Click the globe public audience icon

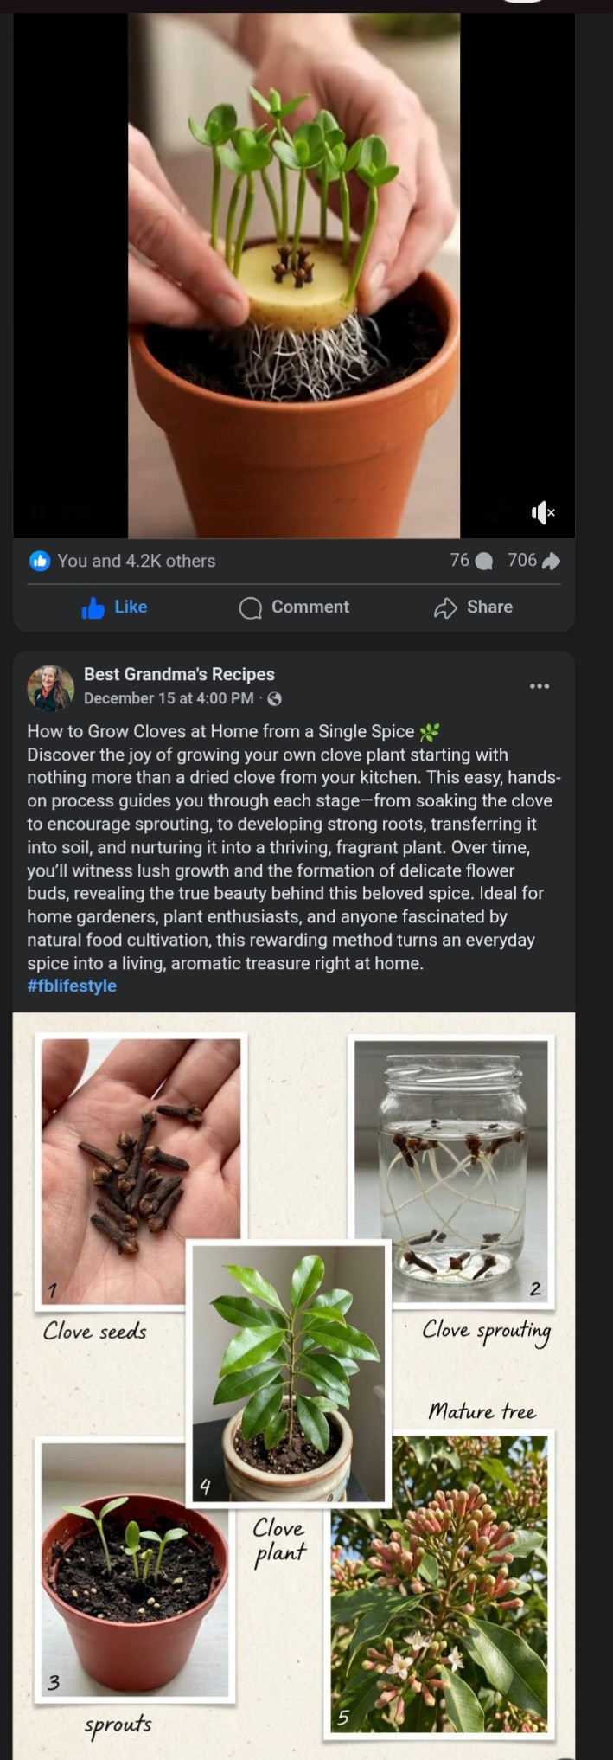coord(275,698)
